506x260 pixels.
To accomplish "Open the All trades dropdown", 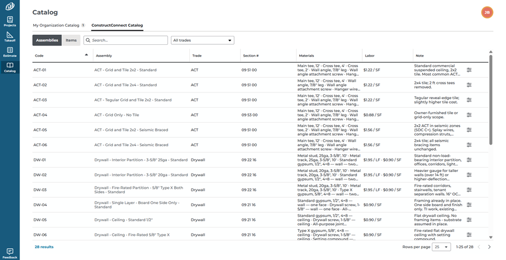I will 202,40.
